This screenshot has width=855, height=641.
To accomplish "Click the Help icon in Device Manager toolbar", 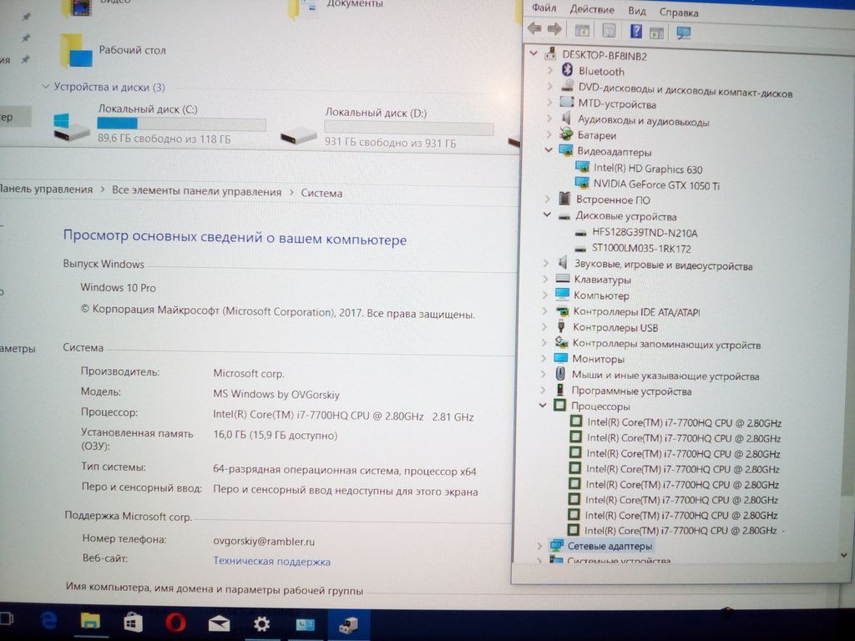I will point(635,31).
